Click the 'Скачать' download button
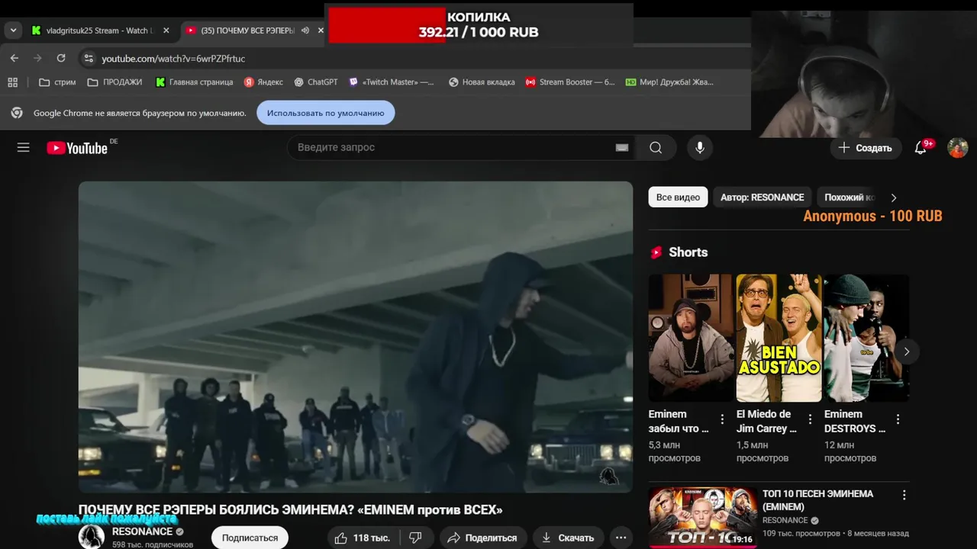977x549 pixels. (569, 538)
